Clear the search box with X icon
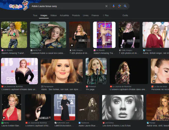The image size is (169, 130). pyautogui.click(x=106, y=6)
